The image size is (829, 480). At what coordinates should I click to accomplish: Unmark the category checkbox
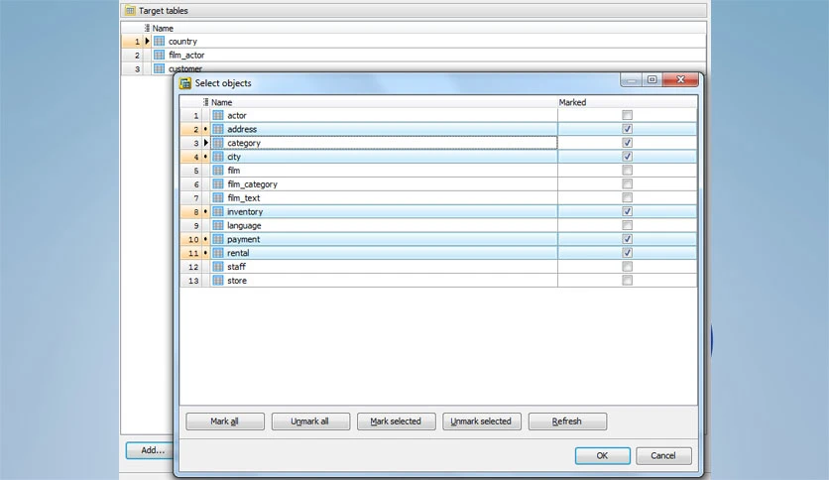[627, 143]
